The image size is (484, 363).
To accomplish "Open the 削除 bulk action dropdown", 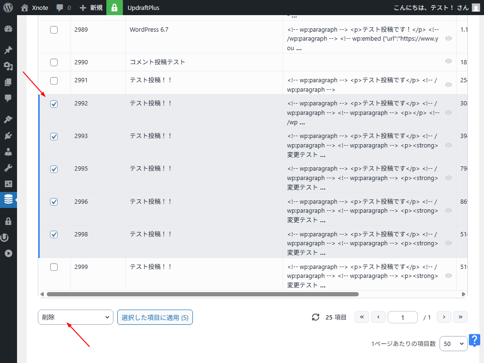I will pyautogui.click(x=75, y=317).
